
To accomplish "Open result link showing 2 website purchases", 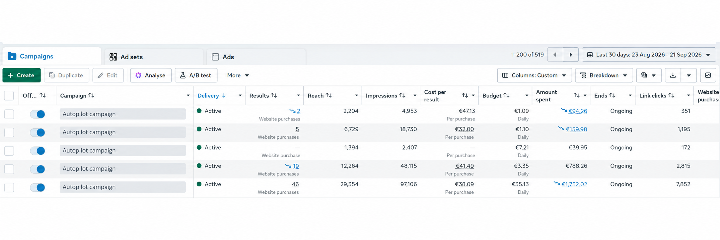I will (x=298, y=111).
